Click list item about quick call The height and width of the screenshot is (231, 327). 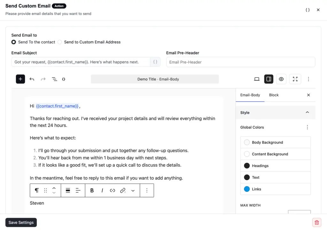coord(110,165)
